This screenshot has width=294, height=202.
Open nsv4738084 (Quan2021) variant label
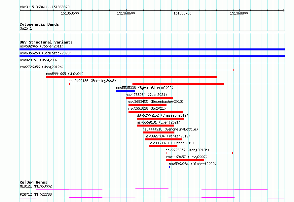click(146, 95)
